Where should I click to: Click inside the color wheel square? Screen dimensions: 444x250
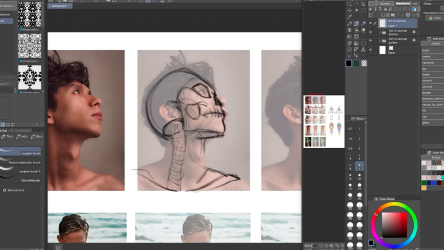393,223
